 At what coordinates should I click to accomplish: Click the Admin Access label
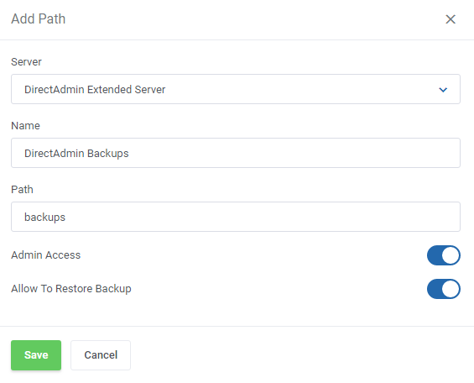point(46,255)
